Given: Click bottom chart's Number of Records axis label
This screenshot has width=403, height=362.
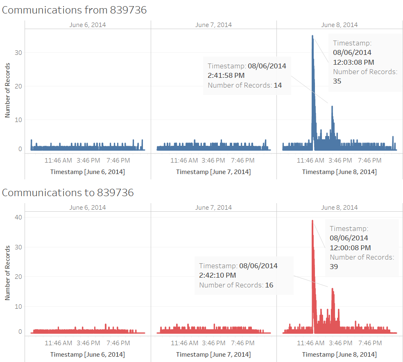Looking at the screenshot, I should 7,273.
